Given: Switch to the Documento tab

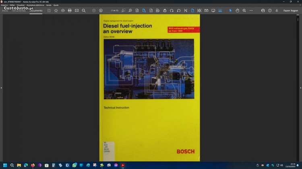Looking at the screenshot, I should click(36, 10).
